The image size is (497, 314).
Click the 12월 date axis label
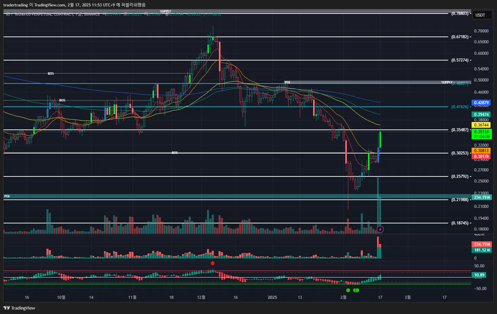pyautogui.click(x=201, y=297)
